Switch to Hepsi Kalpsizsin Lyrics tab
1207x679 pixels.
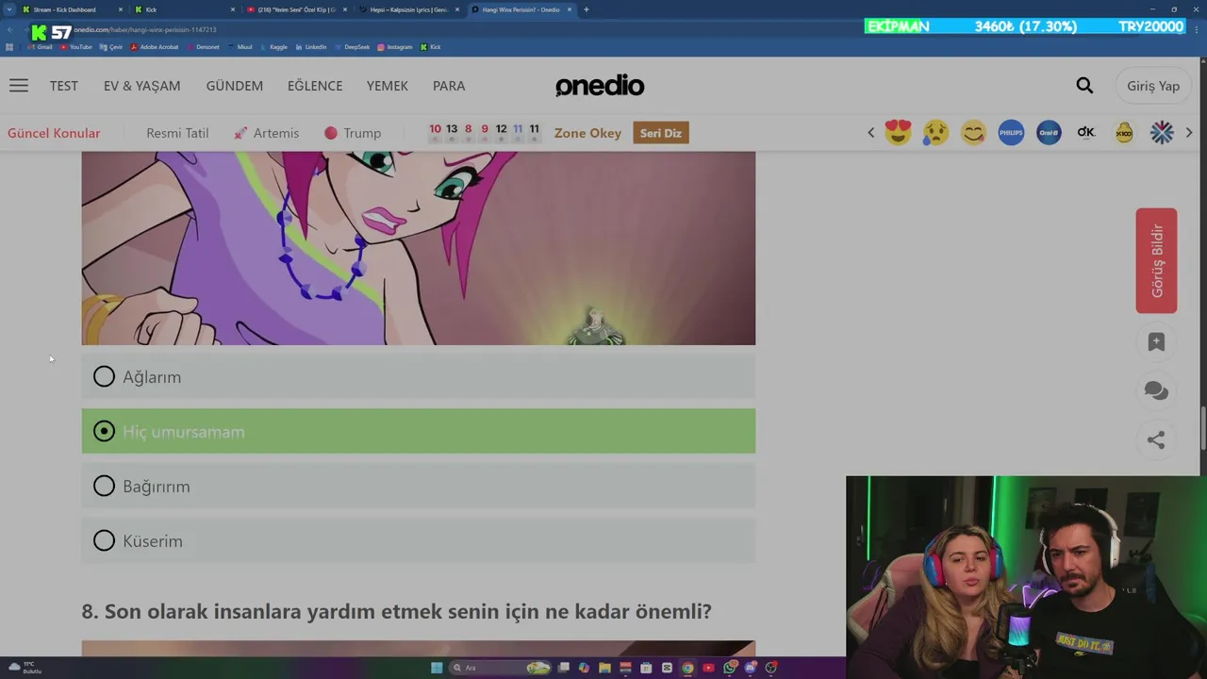(x=407, y=9)
